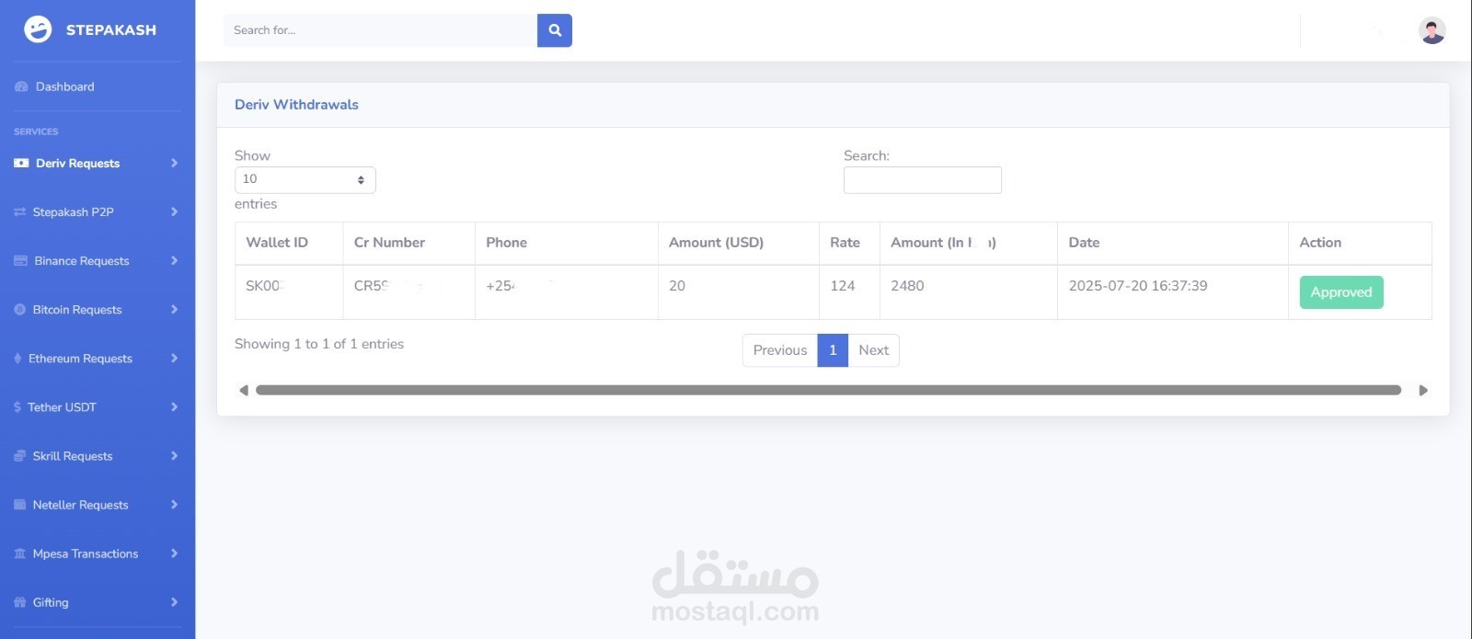
Task: Click the horizontal scrollbar right arrow
Action: click(x=1423, y=390)
